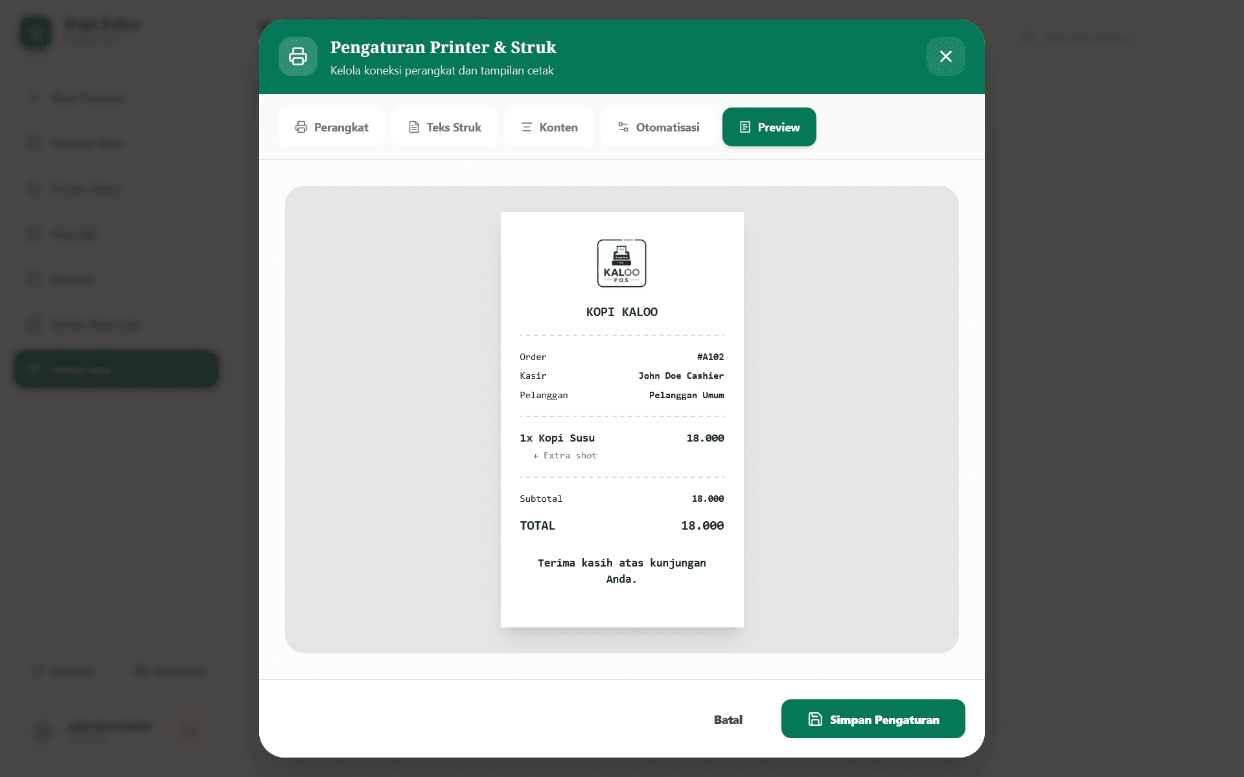Click Batal to cancel
The image size is (1244, 777).
coord(728,719)
